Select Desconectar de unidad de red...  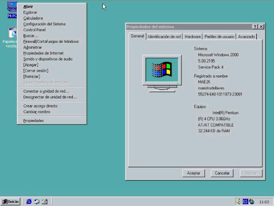(52, 97)
